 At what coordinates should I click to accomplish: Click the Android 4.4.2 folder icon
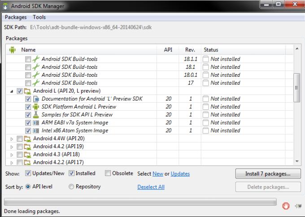pyautogui.click(x=27, y=146)
